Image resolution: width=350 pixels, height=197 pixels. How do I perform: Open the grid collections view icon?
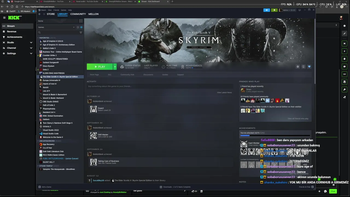[x=81, y=21]
